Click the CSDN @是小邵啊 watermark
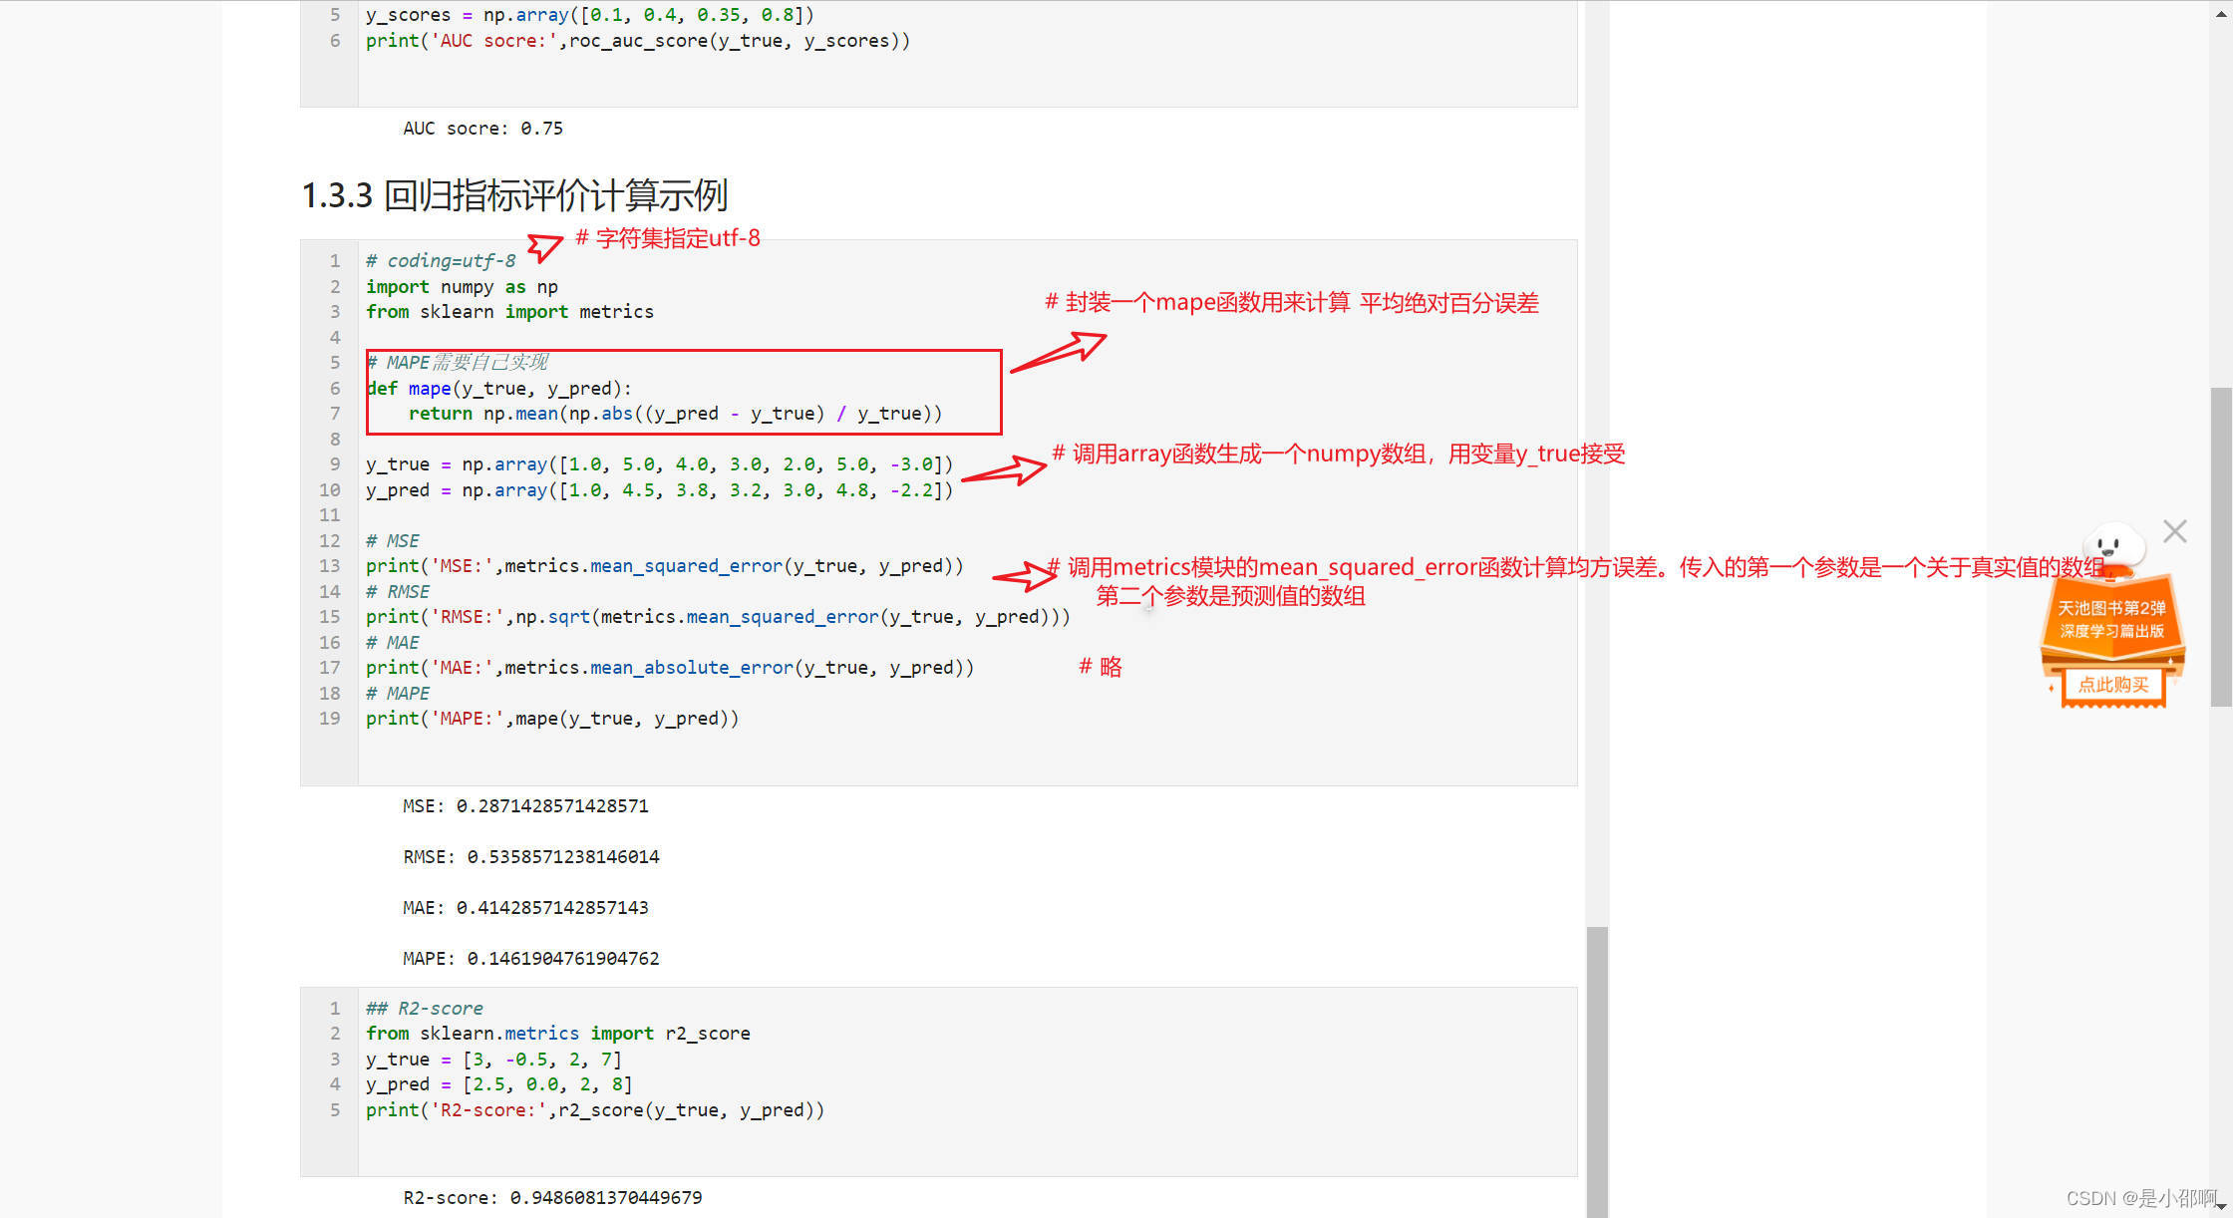The width and height of the screenshot is (2233, 1218). click(x=2139, y=1198)
